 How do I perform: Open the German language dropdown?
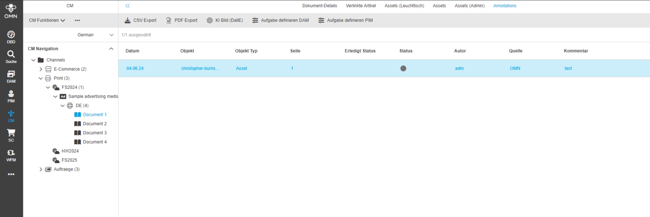click(x=95, y=35)
